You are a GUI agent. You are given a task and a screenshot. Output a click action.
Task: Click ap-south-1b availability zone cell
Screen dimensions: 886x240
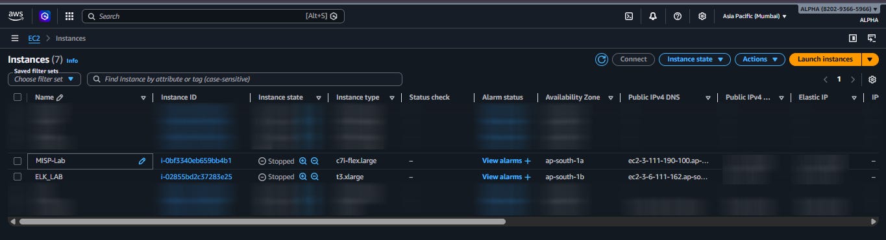pos(565,177)
